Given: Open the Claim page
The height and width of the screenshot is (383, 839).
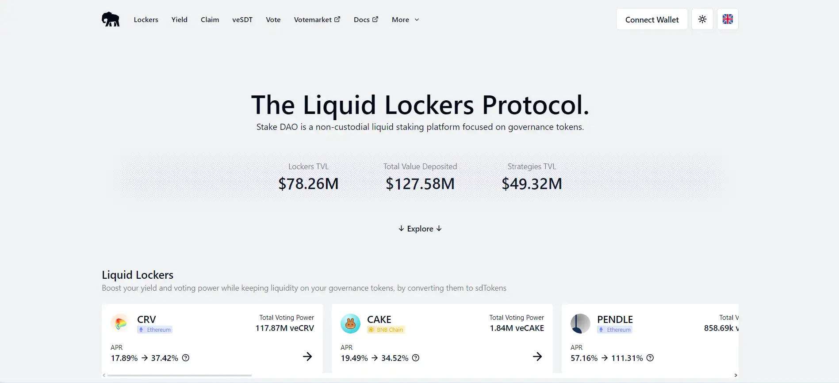Looking at the screenshot, I should [x=210, y=20].
